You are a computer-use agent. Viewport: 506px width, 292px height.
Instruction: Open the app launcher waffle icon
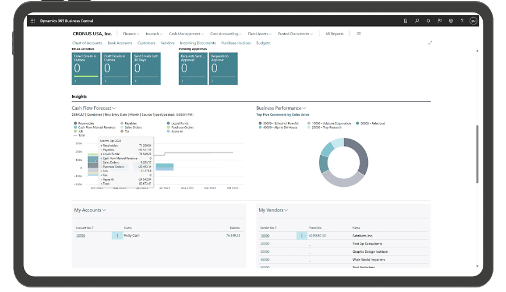point(32,21)
